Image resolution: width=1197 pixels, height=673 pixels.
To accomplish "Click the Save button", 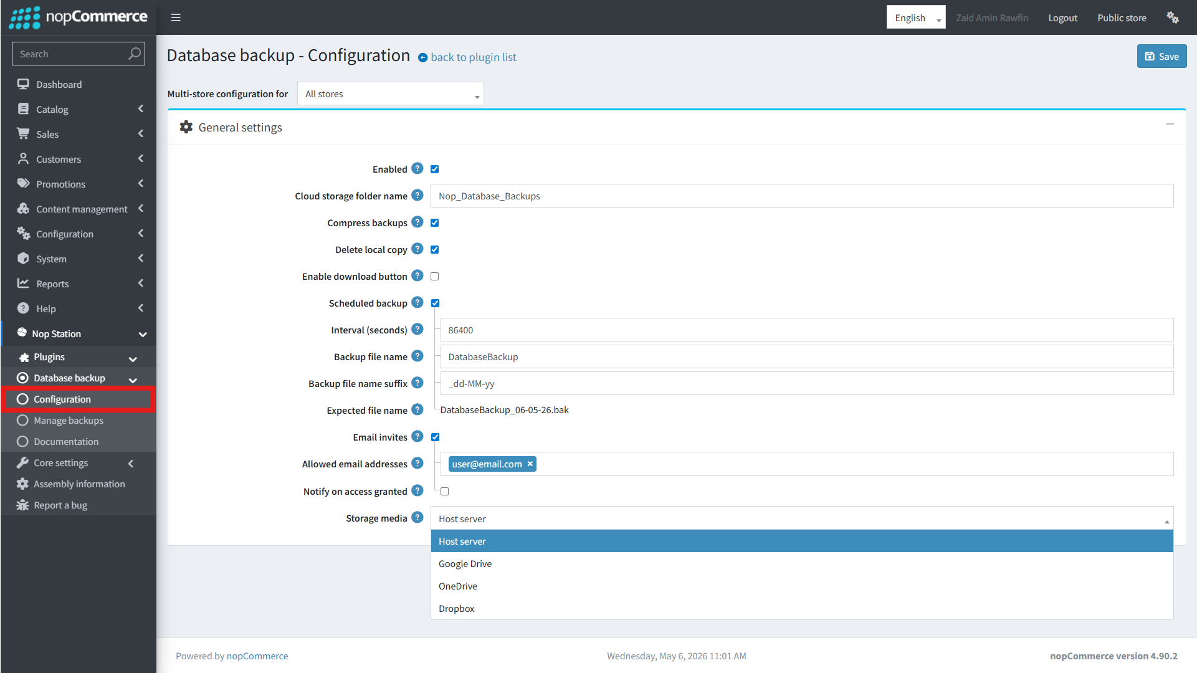I will click(x=1161, y=56).
